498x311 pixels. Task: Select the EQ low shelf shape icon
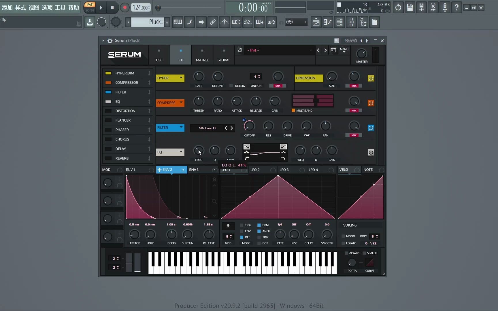coord(247,147)
